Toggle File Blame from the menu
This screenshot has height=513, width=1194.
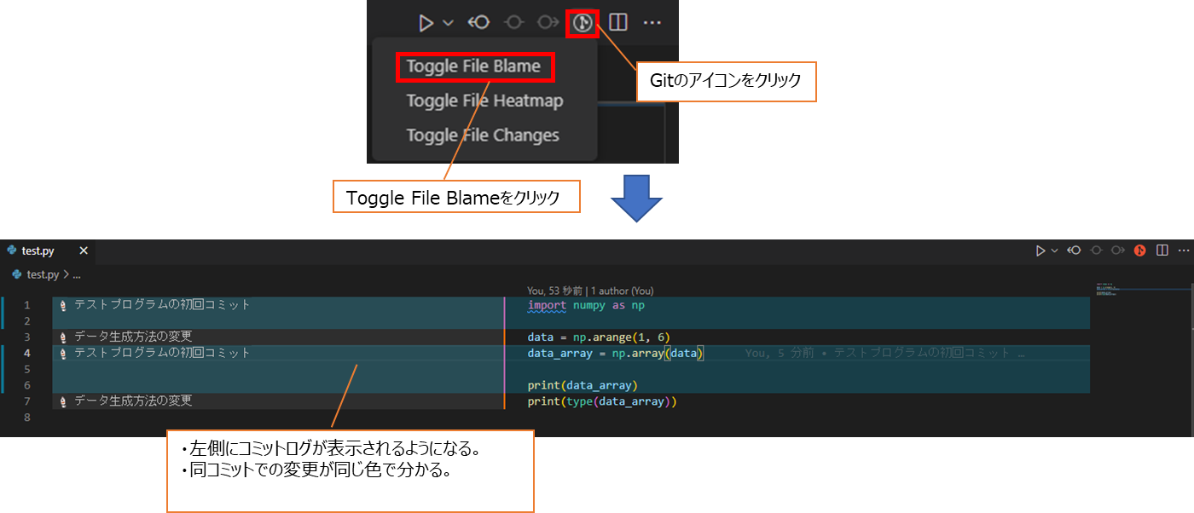[x=475, y=66]
